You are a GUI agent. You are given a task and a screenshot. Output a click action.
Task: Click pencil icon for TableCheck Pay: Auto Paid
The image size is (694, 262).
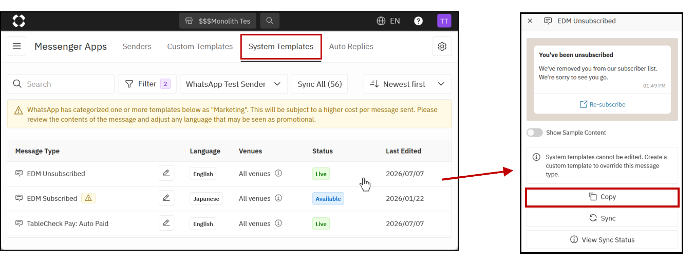click(x=166, y=223)
